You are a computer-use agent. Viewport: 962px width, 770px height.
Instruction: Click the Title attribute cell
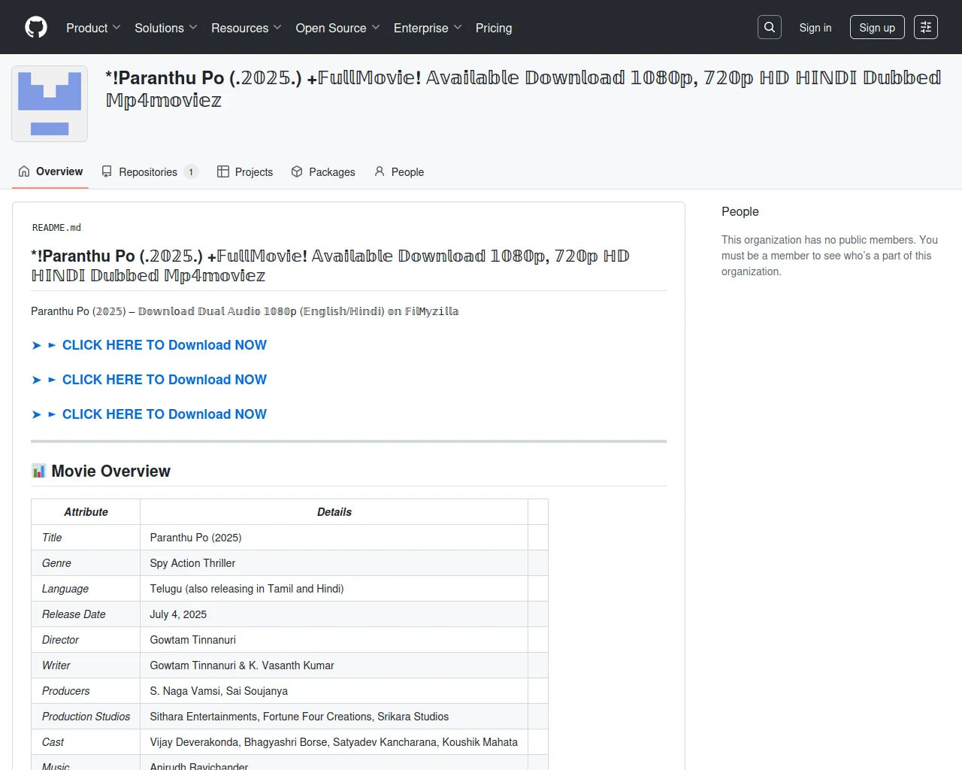click(x=86, y=538)
